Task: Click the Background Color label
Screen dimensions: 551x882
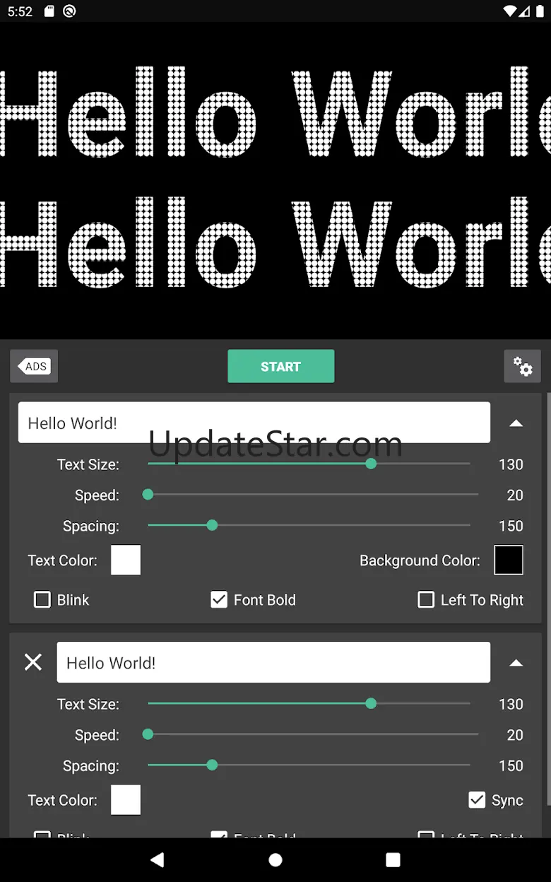Action: [x=420, y=560]
